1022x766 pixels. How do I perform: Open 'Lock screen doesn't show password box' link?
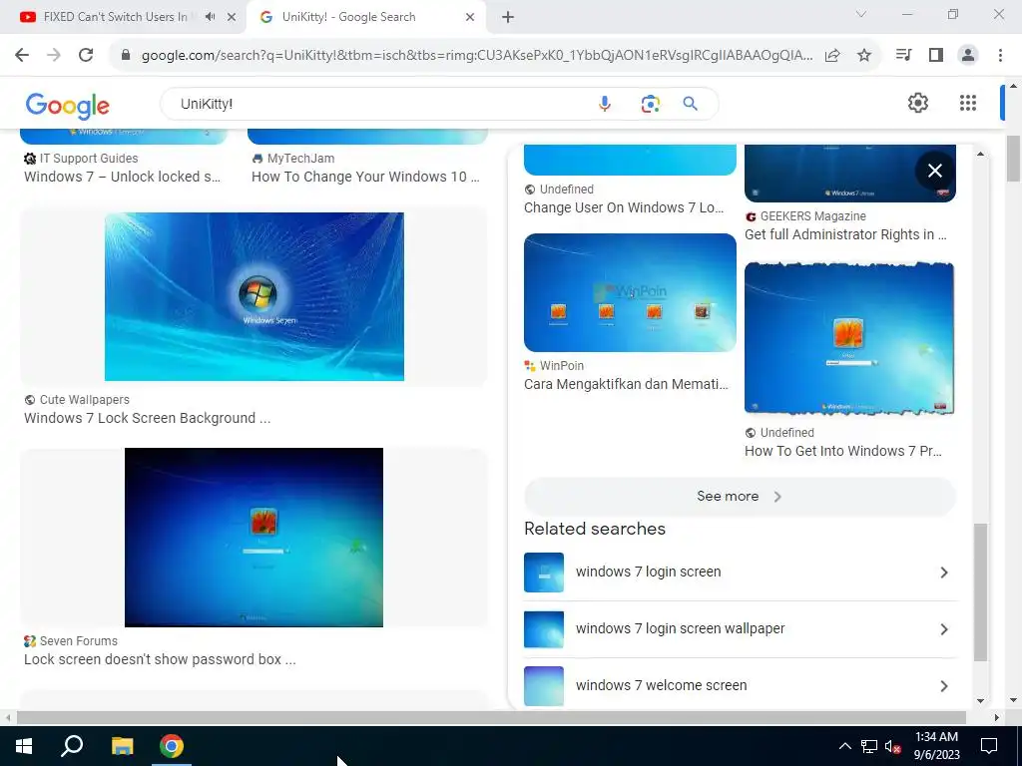pyautogui.click(x=160, y=659)
